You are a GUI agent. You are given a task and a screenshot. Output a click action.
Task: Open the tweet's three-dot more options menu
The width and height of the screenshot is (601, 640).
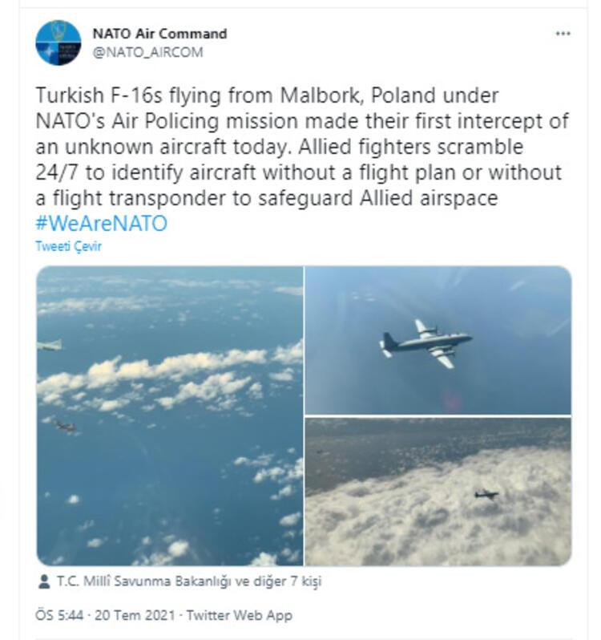563,34
